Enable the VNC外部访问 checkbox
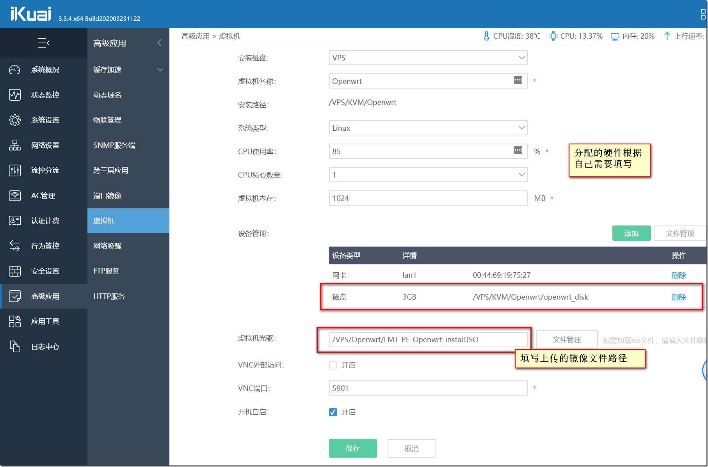The width and height of the screenshot is (708, 467). (x=333, y=365)
